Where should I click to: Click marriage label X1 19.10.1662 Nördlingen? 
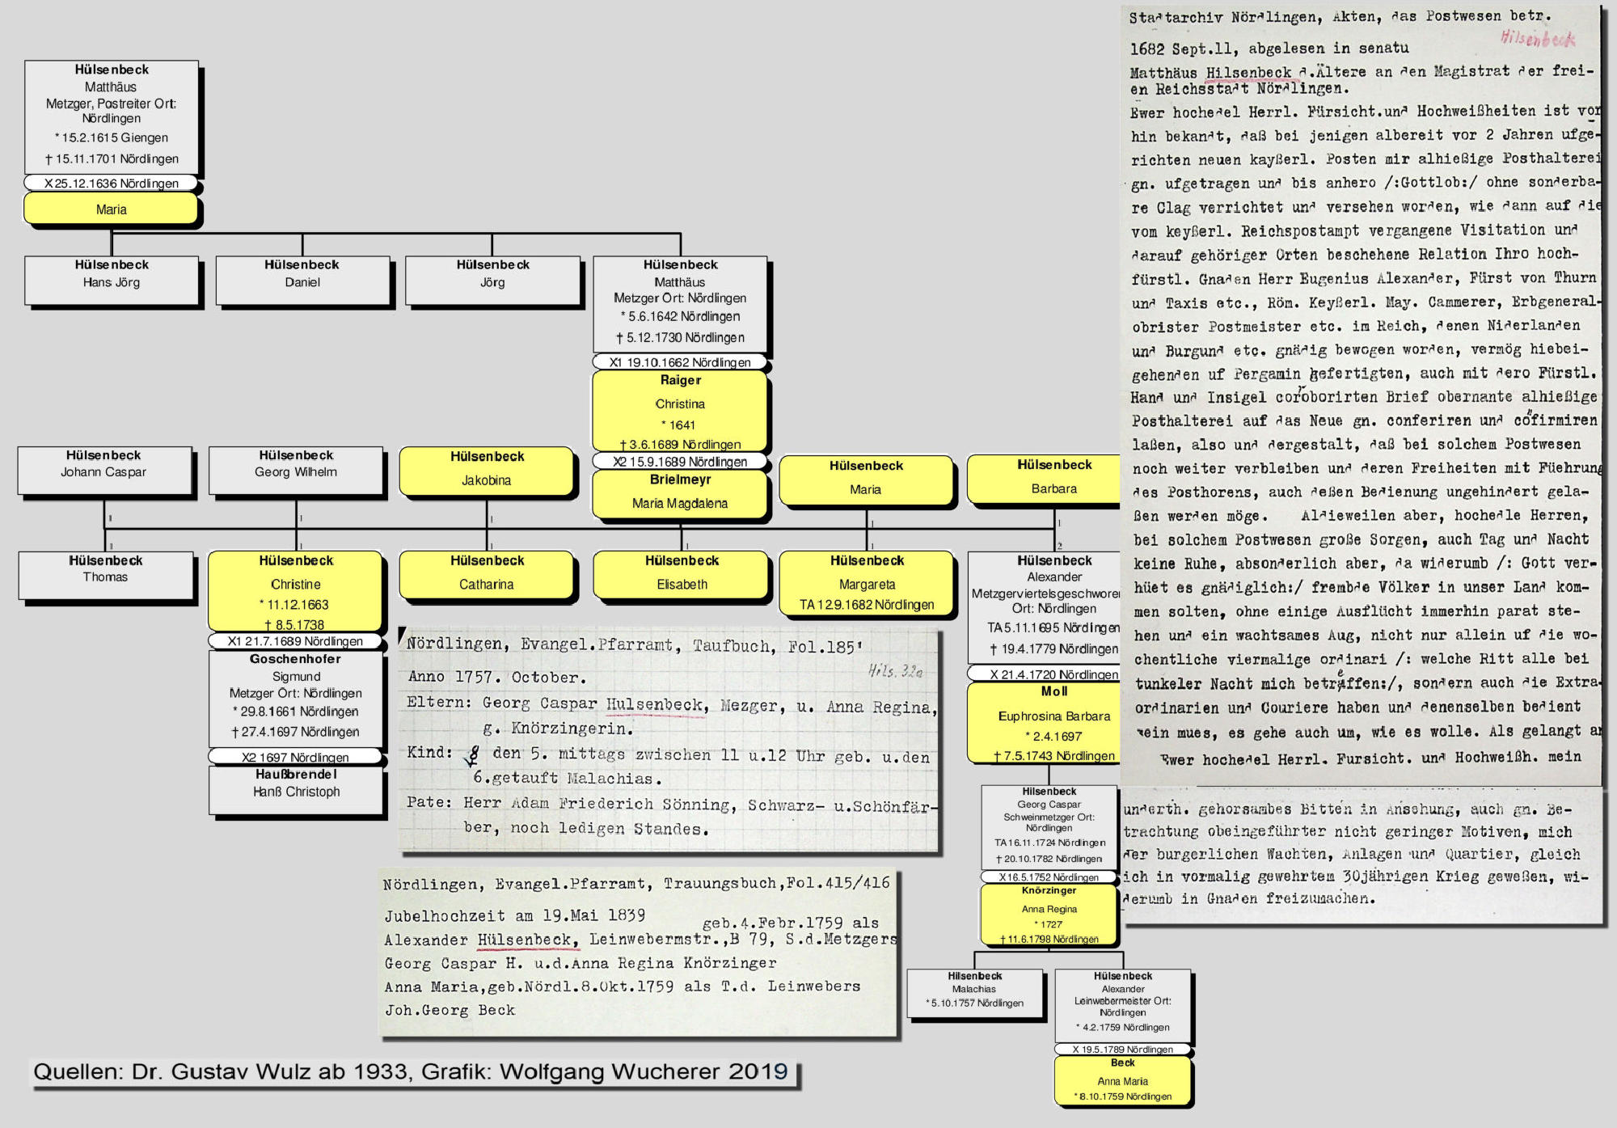[680, 362]
